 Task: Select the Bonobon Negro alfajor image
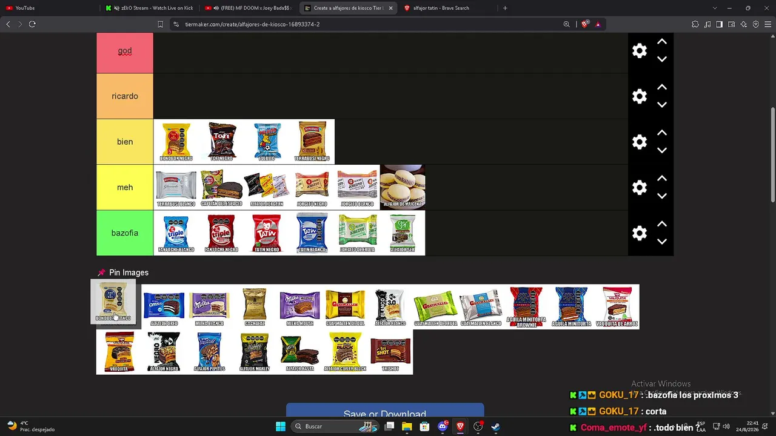point(176,142)
